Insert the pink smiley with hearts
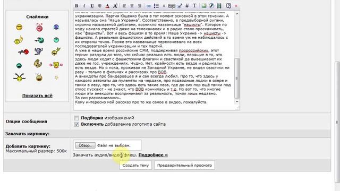The height and width of the screenshot is (191, 340). coord(39,27)
